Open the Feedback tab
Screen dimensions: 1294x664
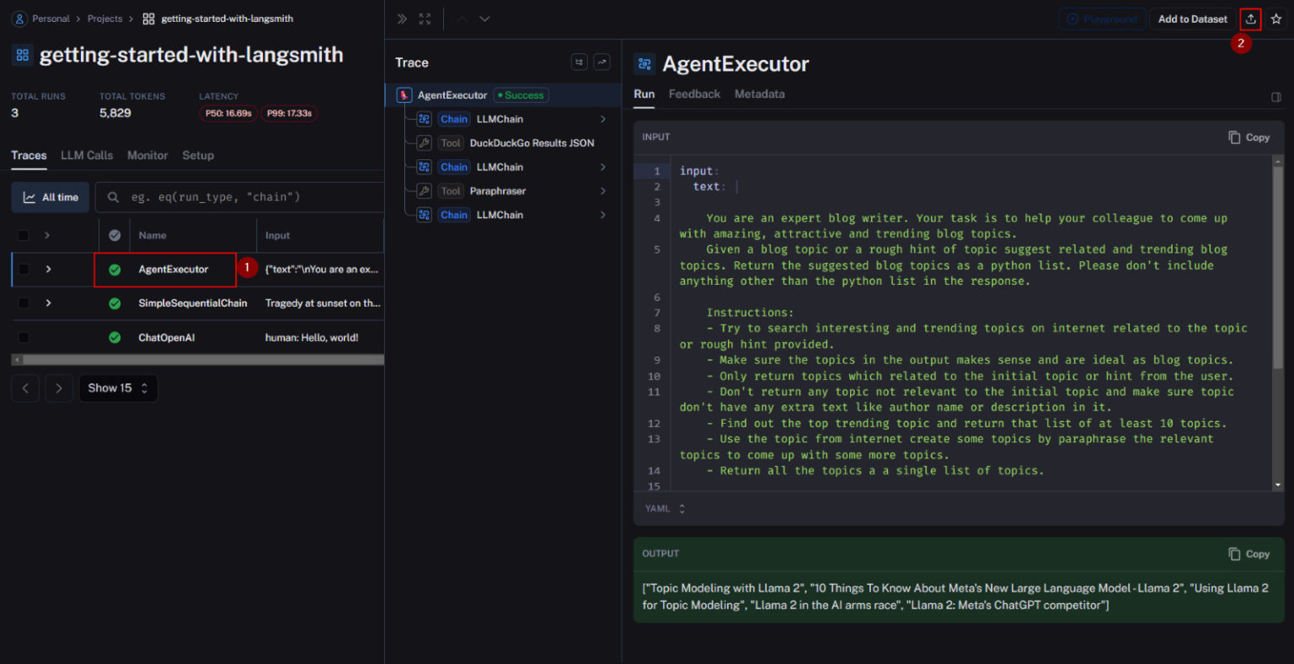[x=694, y=94]
